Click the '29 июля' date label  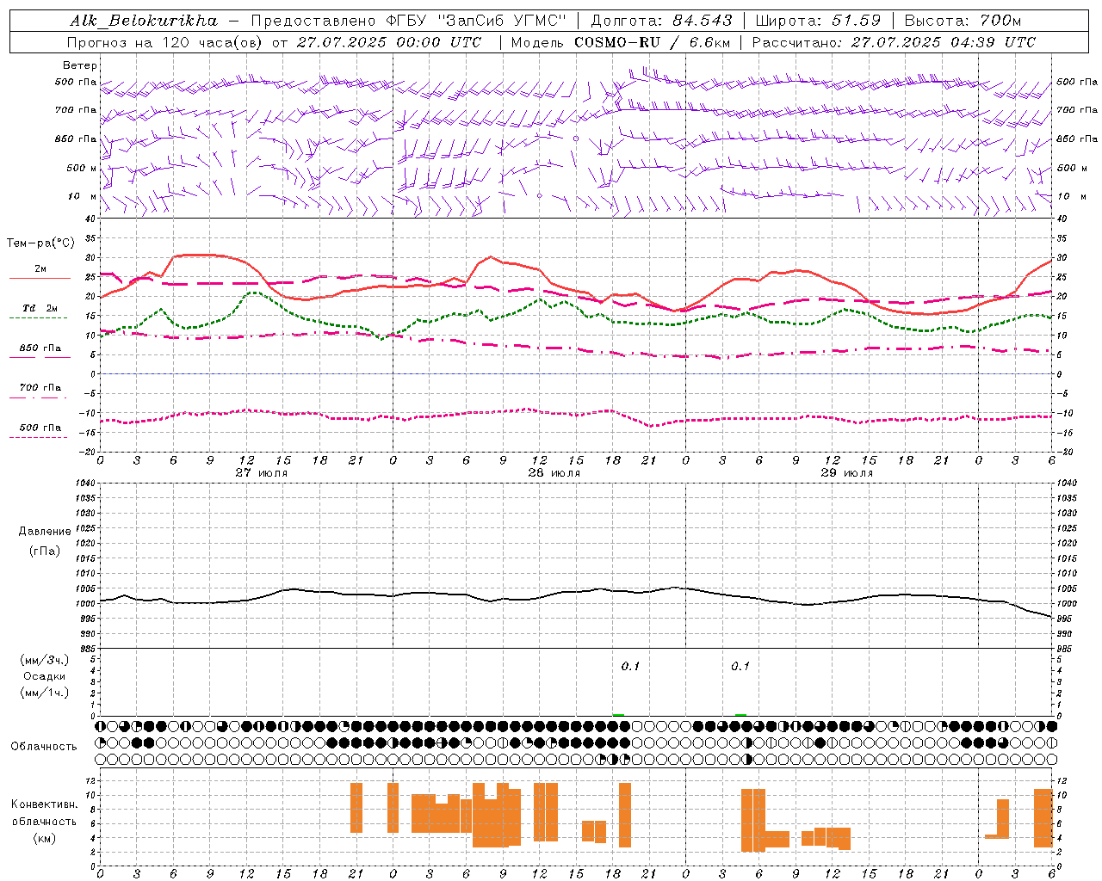846,473
